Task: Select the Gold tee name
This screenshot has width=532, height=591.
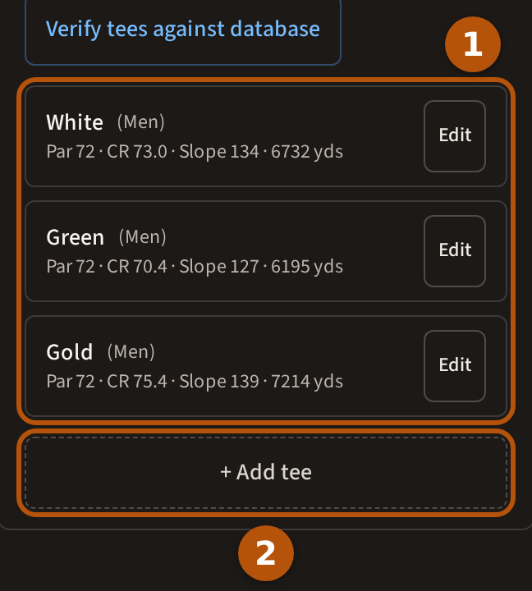Action: (x=70, y=352)
